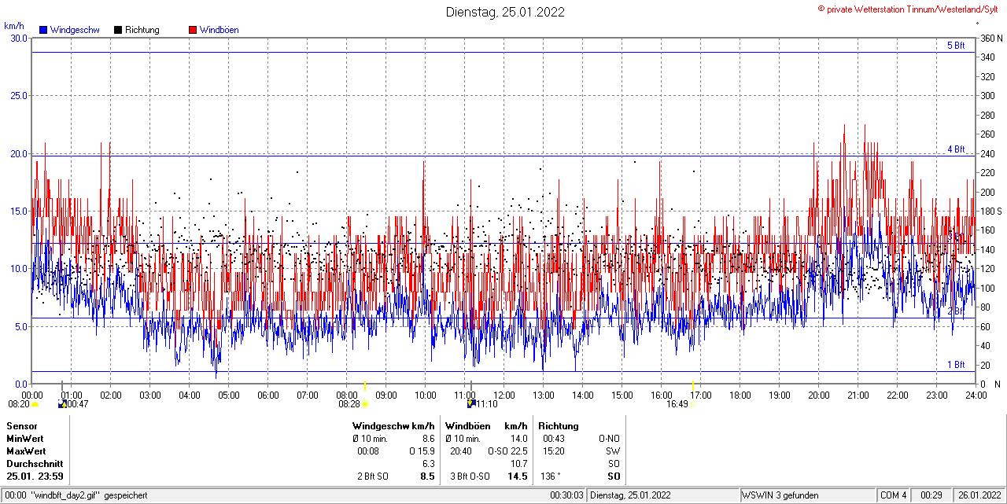Viewport: 1007px width, 504px height.
Task: Click the 25.01. 23:59 timestamp label
Action: [35, 476]
